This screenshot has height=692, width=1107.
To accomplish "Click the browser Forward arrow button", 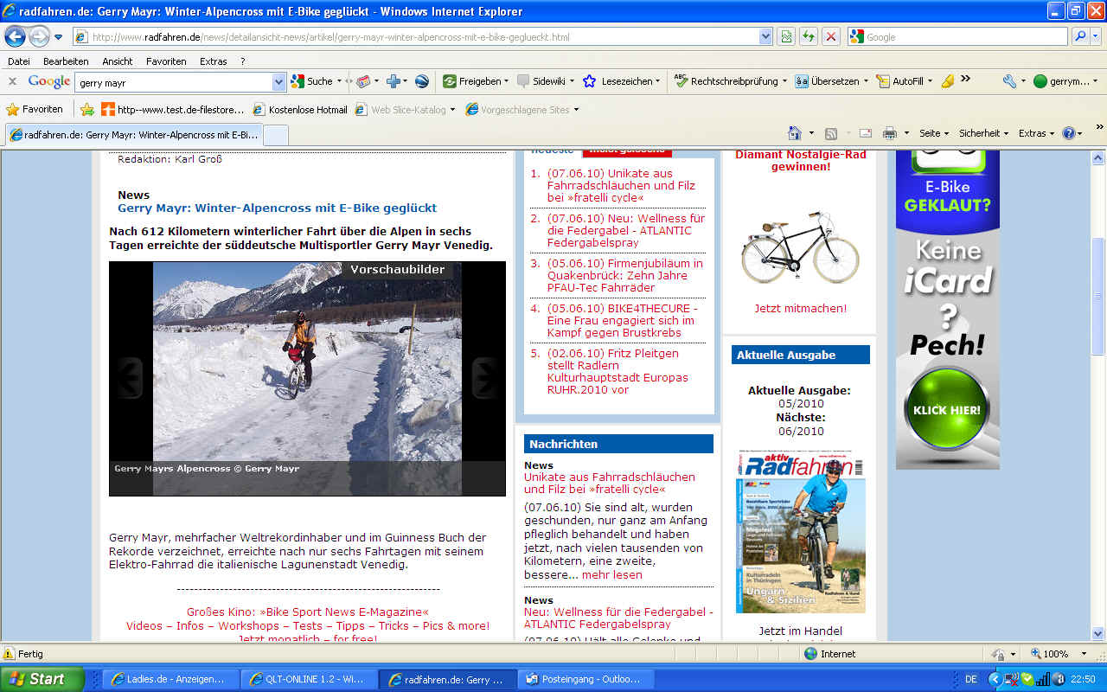I will (39, 37).
